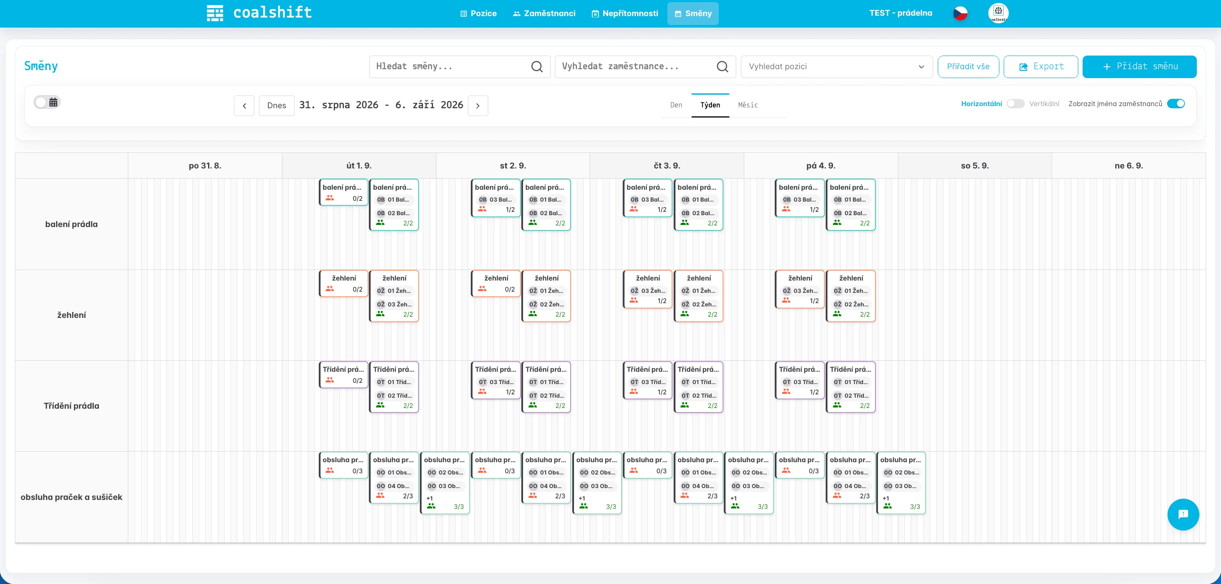
Task: Click the people icon on Tuesday obsluha 0/3 shift
Action: coord(329,470)
